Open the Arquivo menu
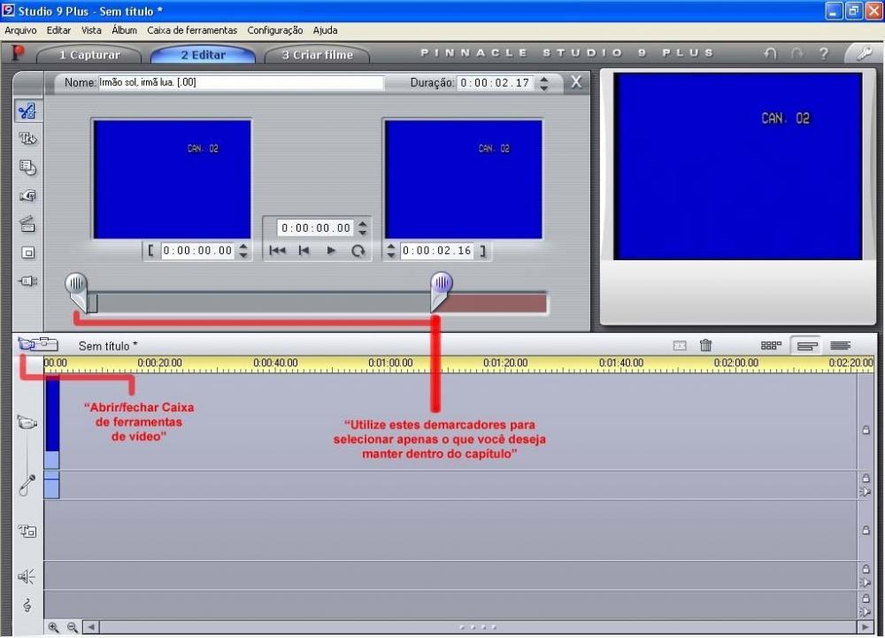This screenshot has width=885, height=638. 20,30
